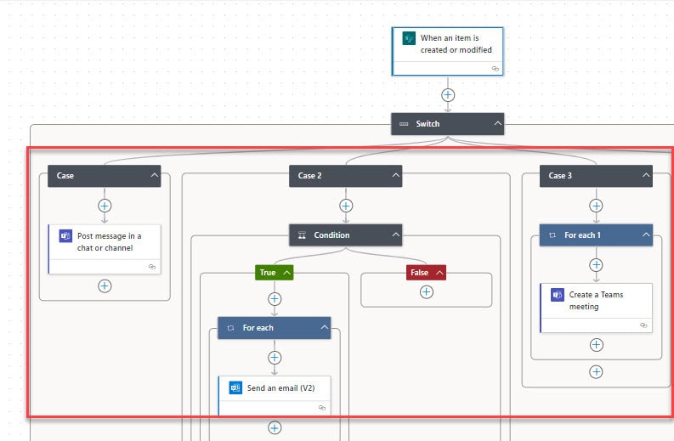The image size is (674, 441).
Task: Insert action between Case 3 and For each 1
Action: 596,206
